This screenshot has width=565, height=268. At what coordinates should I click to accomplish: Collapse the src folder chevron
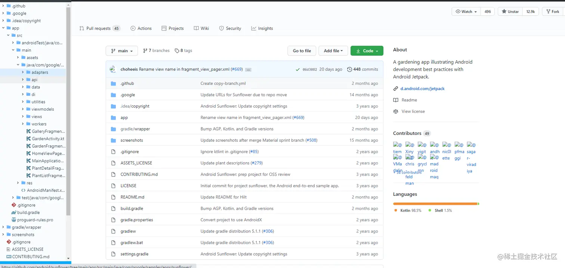pyautogui.click(x=8, y=36)
